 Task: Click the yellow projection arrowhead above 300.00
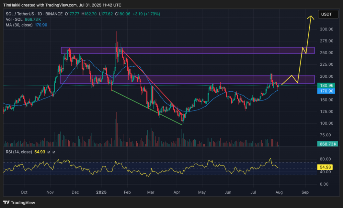tap(311, 17)
